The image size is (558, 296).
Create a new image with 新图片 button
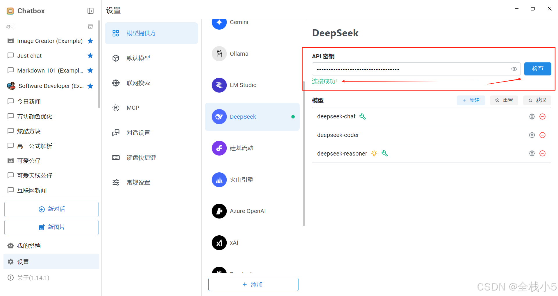(x=51, y=227)
